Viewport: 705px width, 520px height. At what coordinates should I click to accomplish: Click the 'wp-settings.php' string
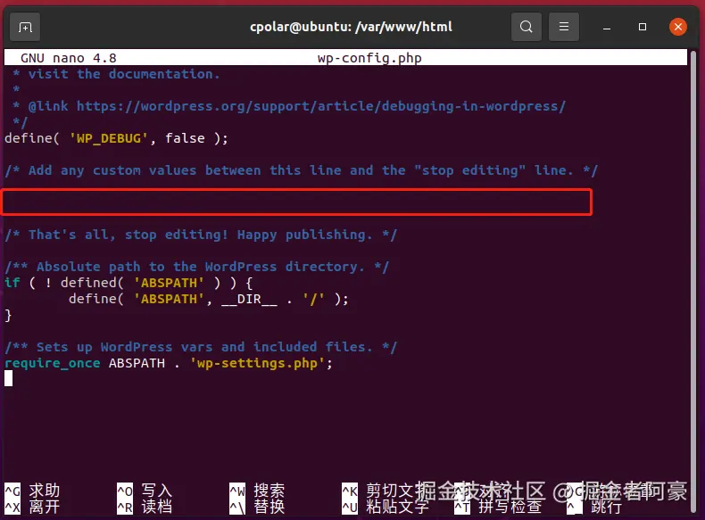(x=257, y=363)
